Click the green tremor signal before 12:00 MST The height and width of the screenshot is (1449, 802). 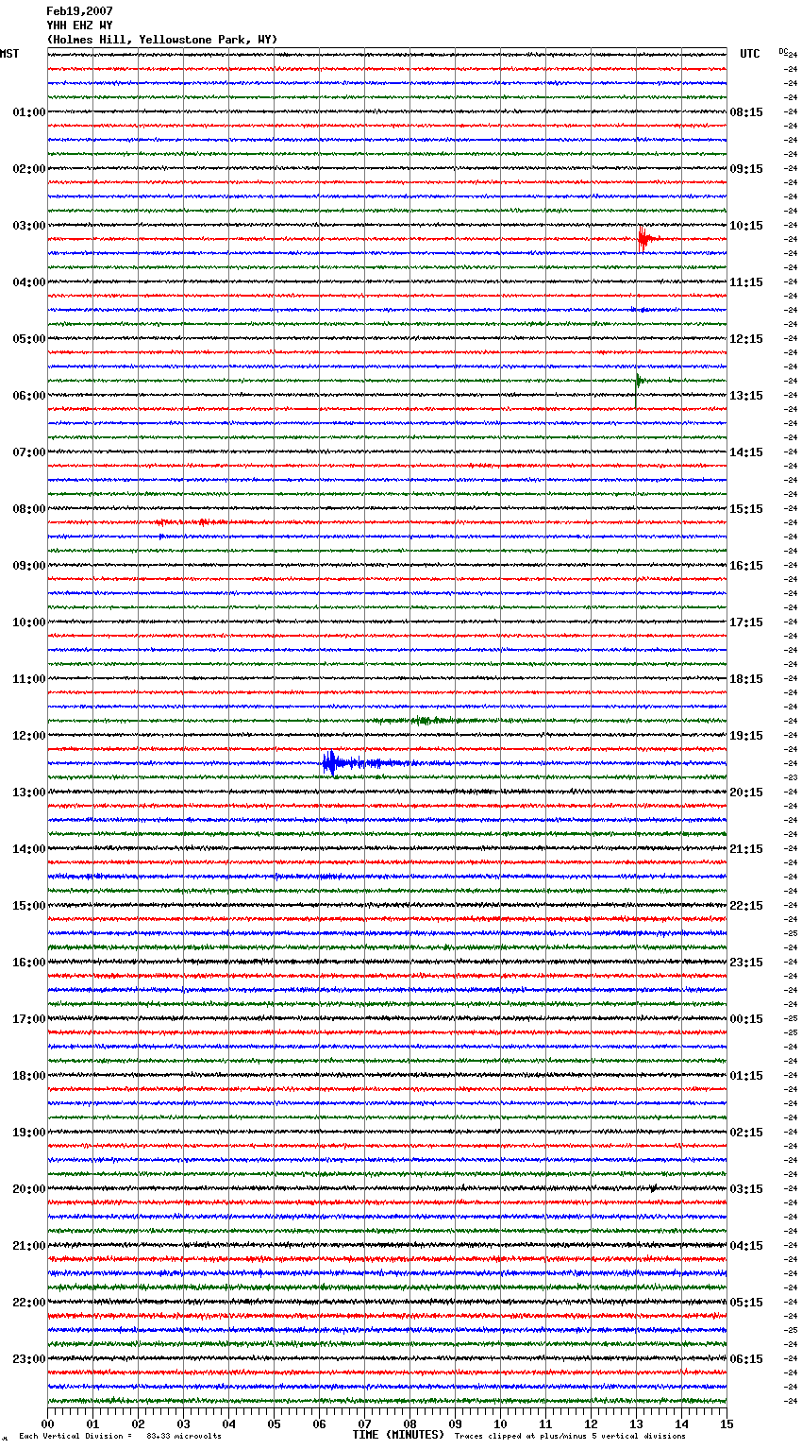click(425, 721)
